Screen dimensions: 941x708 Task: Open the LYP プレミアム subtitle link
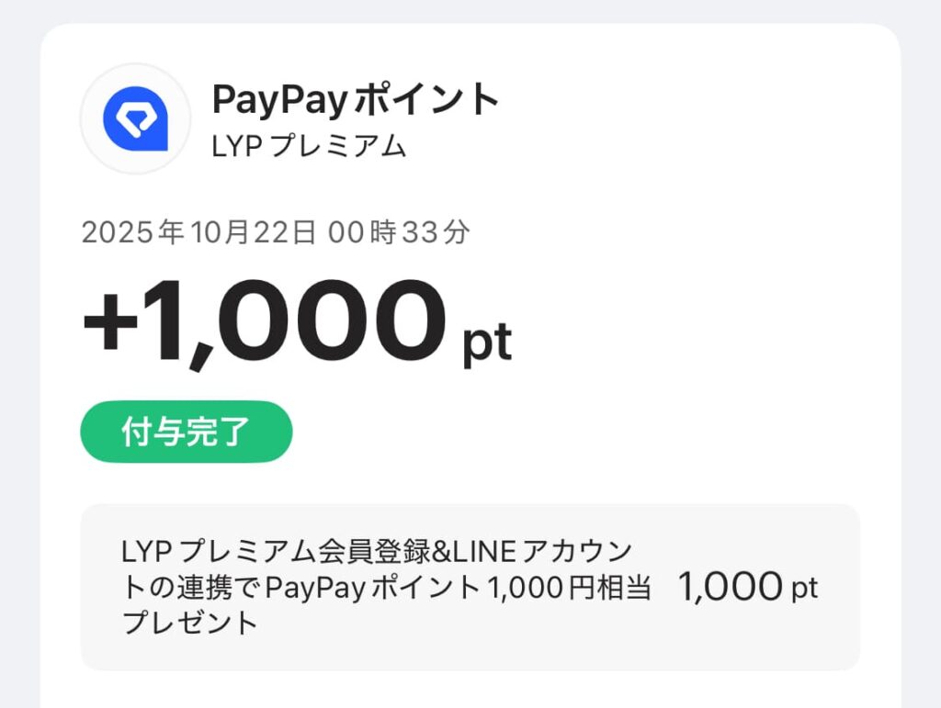coord(309,146)
